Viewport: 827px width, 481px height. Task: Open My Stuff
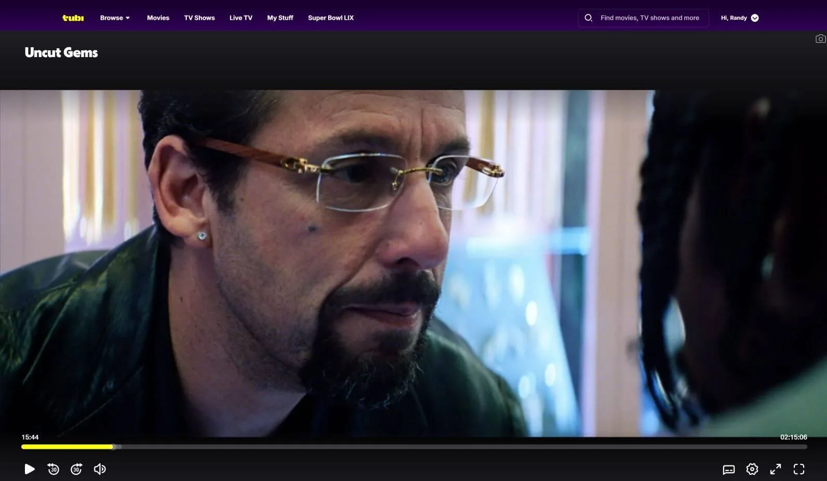pos(280,18)
